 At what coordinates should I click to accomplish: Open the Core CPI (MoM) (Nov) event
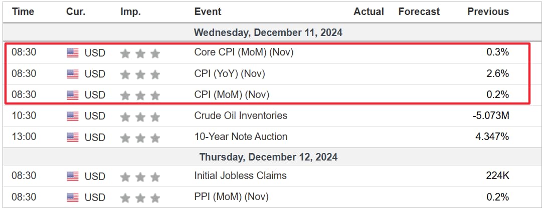pyautogui.click(x=244, y=52)
